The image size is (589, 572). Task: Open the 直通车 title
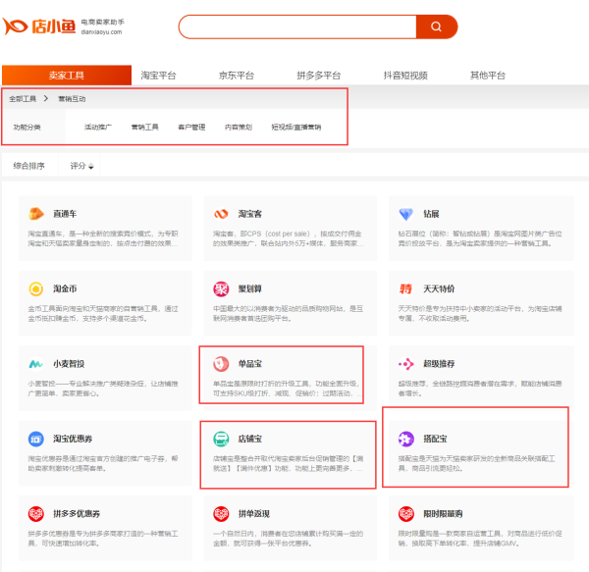click(x=65, y=214)
